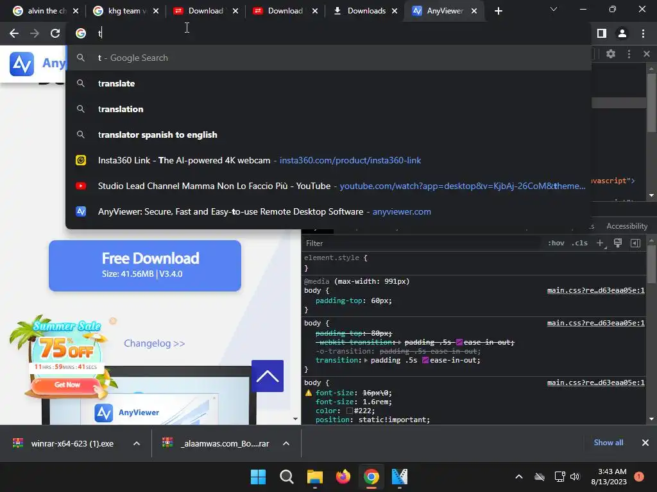This screenshot has width=657, height=492.
Task: Close the AnyViewer tab
Action: coord(474,11)
